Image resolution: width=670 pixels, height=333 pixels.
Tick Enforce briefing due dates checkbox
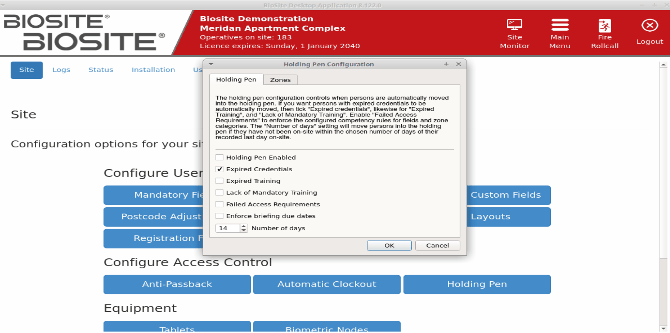pyautogui.click(x=219, y=216)
